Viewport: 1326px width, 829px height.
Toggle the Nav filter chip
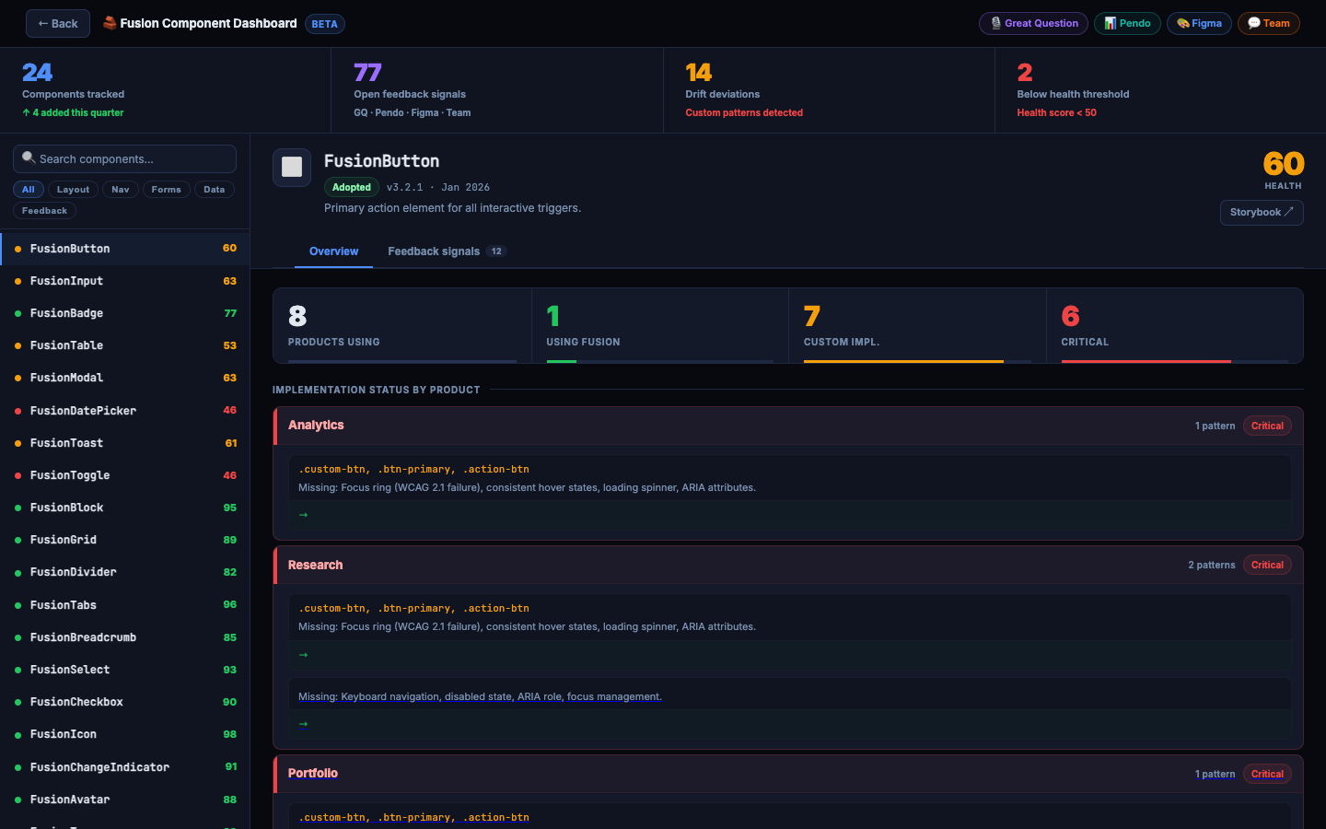pos(121,190)
